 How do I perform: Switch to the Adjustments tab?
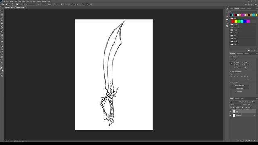pyautogui.click(x=240, y=54)
